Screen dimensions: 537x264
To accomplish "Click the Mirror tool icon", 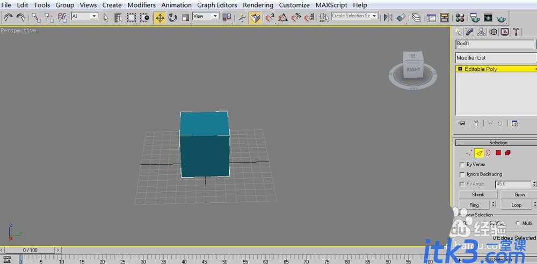I will [x=388, y=18].
